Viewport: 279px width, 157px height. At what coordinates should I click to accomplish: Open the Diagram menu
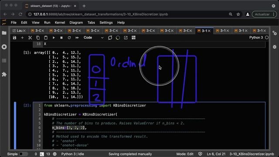click(76, 23)
